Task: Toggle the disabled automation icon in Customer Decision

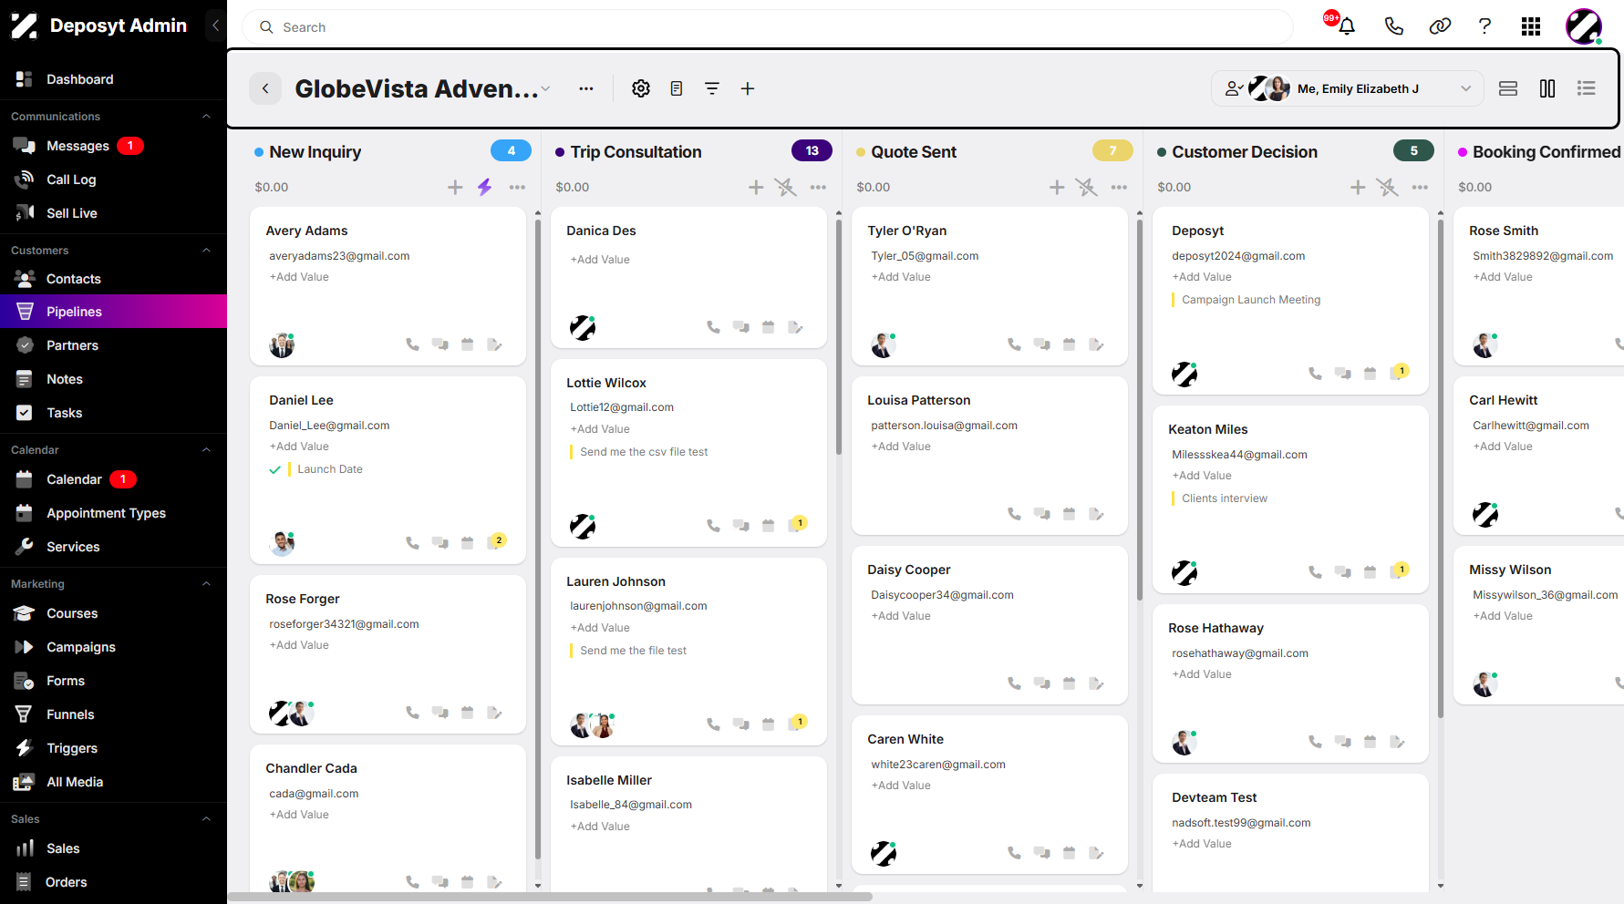Action: point(1387,187)
